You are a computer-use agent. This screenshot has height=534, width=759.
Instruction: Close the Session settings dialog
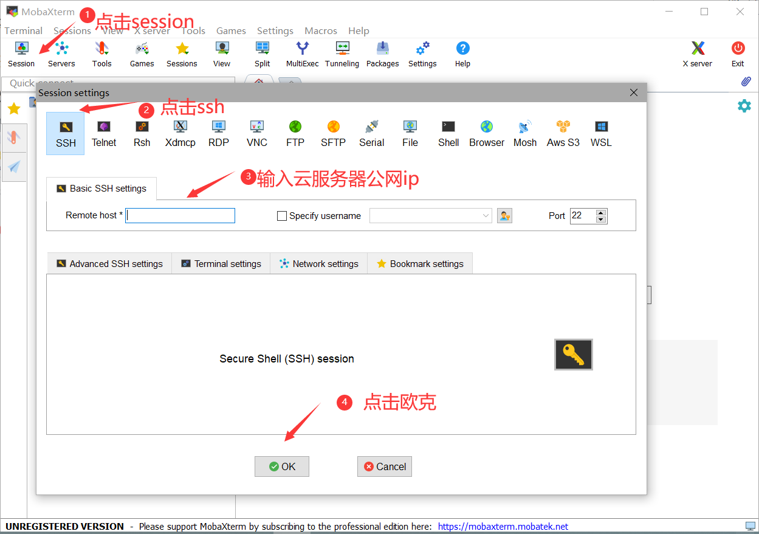[x=634, y=92]
